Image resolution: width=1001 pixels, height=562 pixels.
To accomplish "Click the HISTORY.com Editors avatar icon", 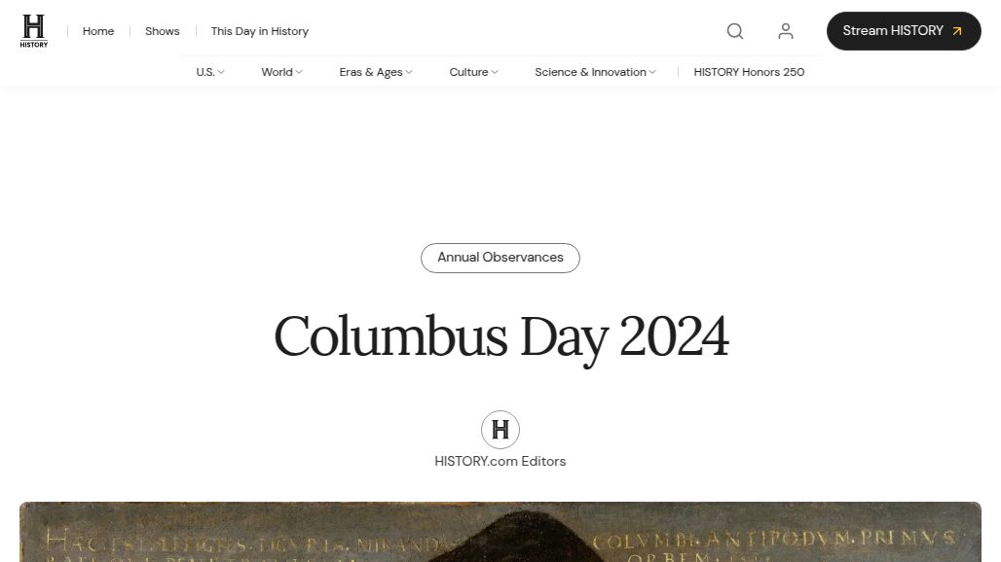I will (x=500, y=430).
